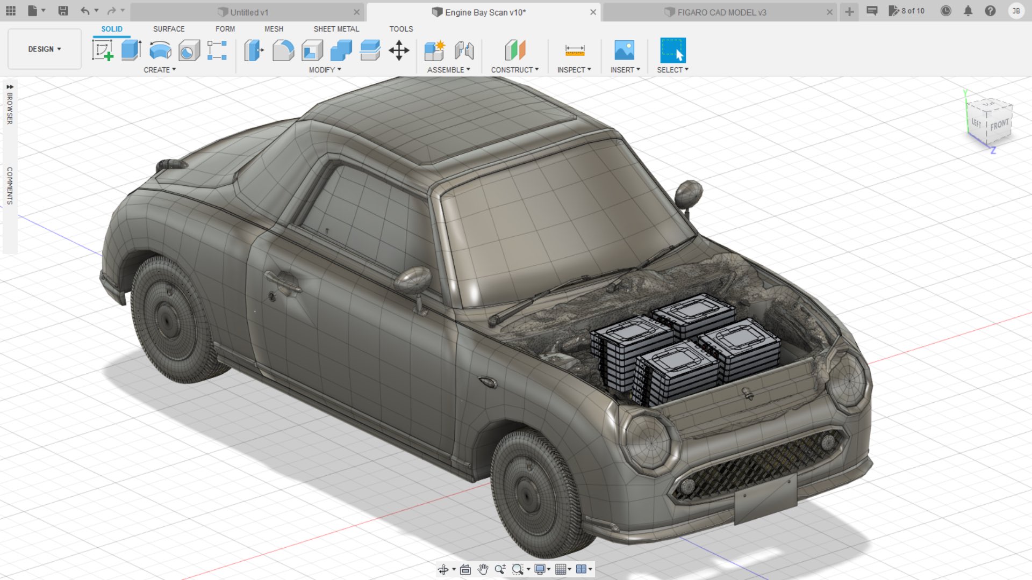Open the COMMENTS side panel

pyautogui.click(x=10, y=185)
